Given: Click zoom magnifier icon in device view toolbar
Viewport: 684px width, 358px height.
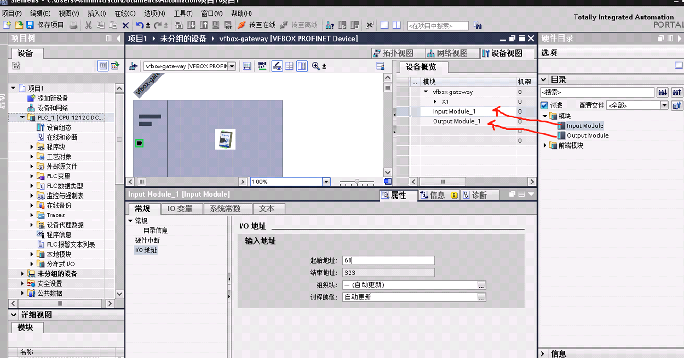Looking at the screenshot, I should tap(316, 67).
